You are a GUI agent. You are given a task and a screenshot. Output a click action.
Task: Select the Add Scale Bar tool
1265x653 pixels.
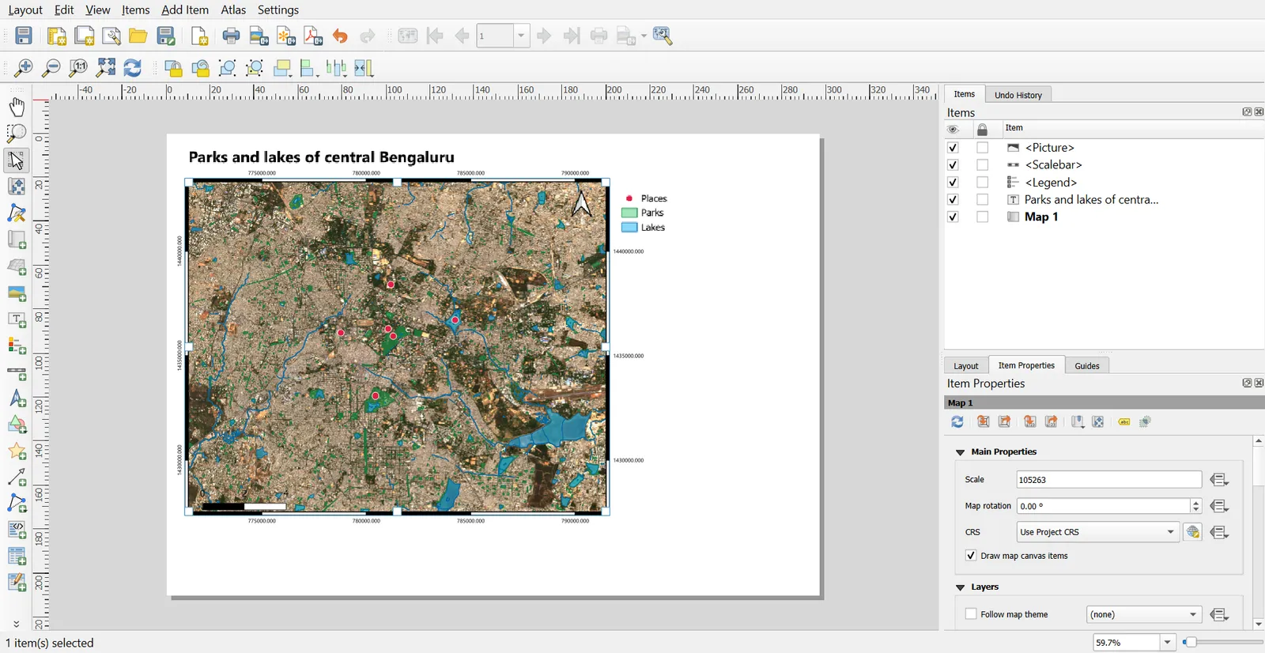[17, 372]
